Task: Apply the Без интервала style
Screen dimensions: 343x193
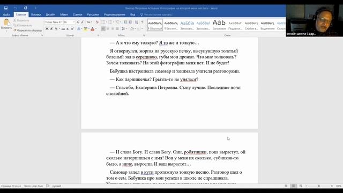Action: pos(171,25)
